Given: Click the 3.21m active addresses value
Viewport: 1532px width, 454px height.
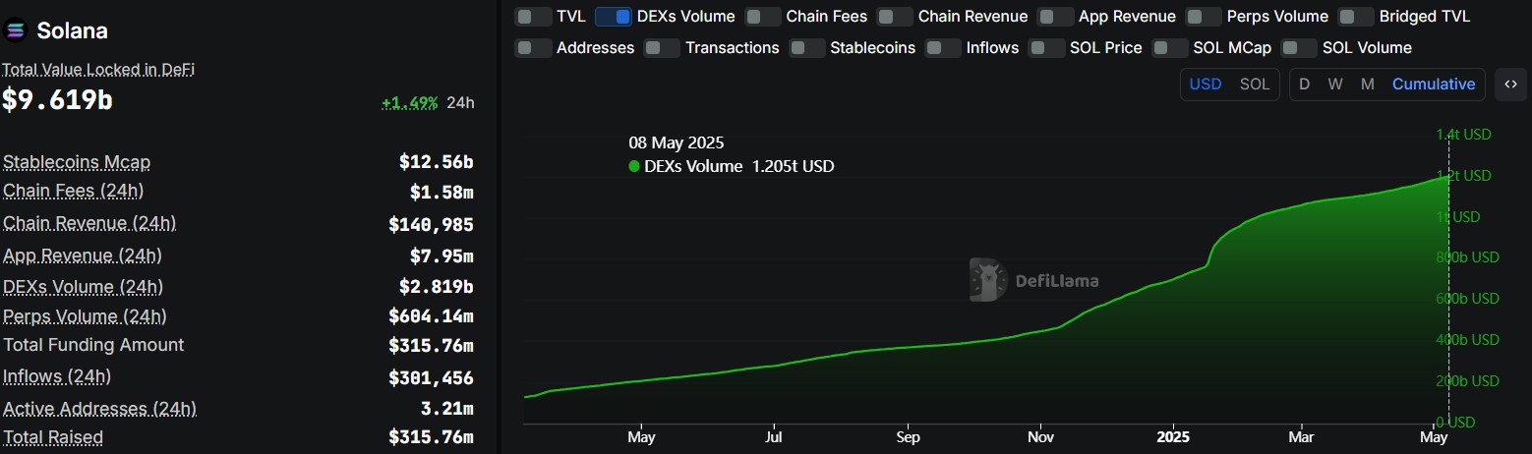Looking at the screenshot, I should tap(446, 409).
